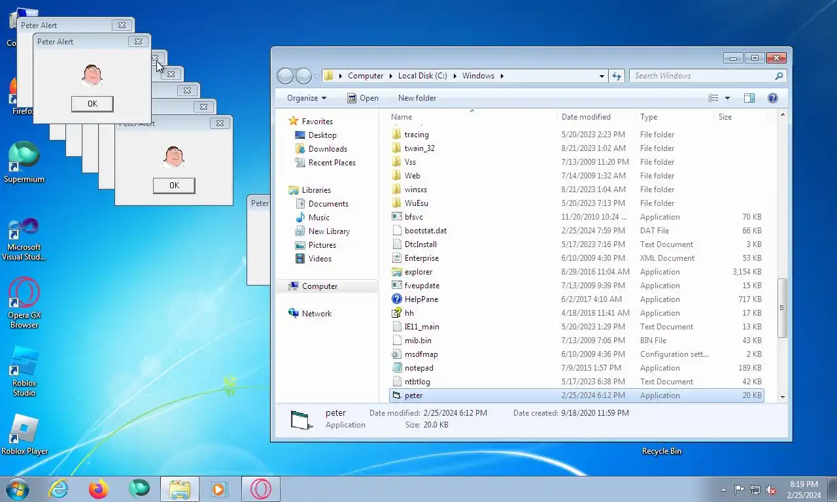The height and width of the screenshot is (502, 837).
Task: Sort by the Size column header
Action: coord(740,117)
